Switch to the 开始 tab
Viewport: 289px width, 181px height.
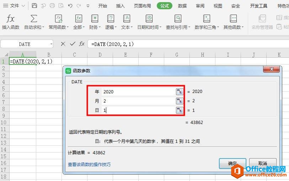click(x=102, y=6)
